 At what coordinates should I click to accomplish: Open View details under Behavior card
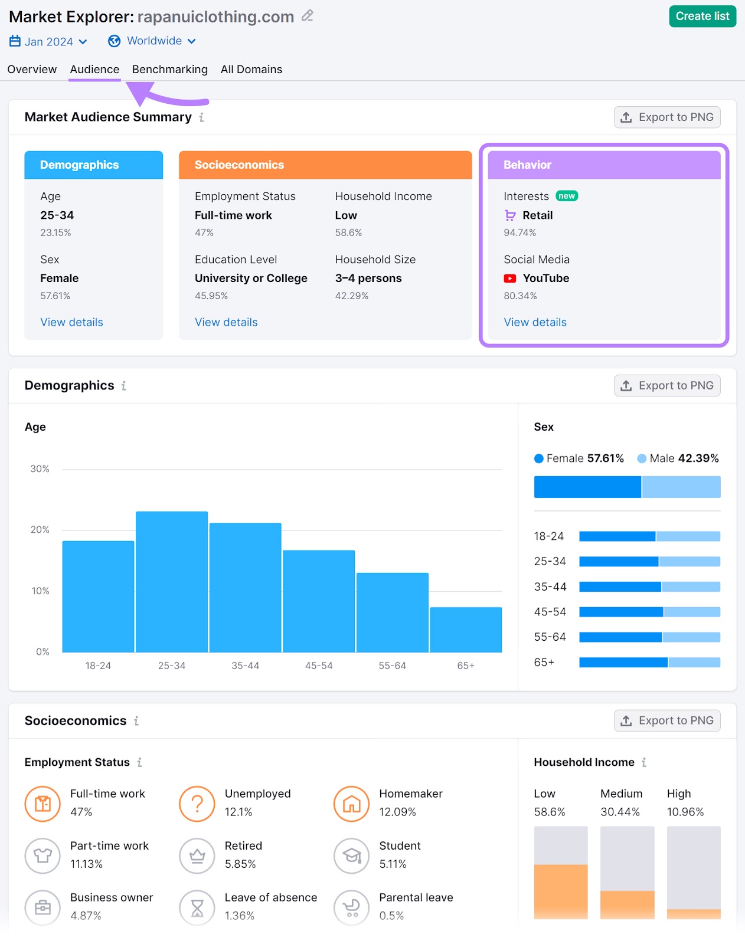[x=535, y=322]
